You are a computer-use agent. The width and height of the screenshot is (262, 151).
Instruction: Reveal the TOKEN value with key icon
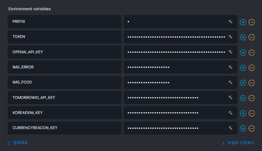231,37
